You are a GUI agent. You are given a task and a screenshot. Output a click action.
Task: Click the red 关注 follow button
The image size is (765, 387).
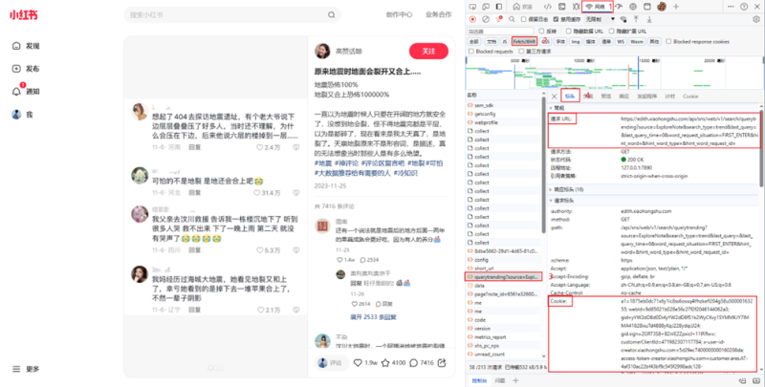[x=428, y=51]
